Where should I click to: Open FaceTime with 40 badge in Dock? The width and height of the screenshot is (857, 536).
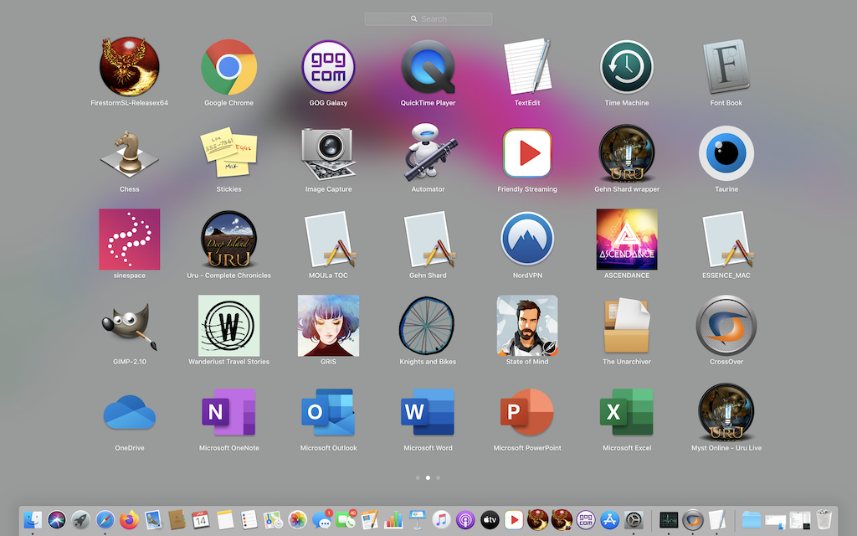[346, 519]
